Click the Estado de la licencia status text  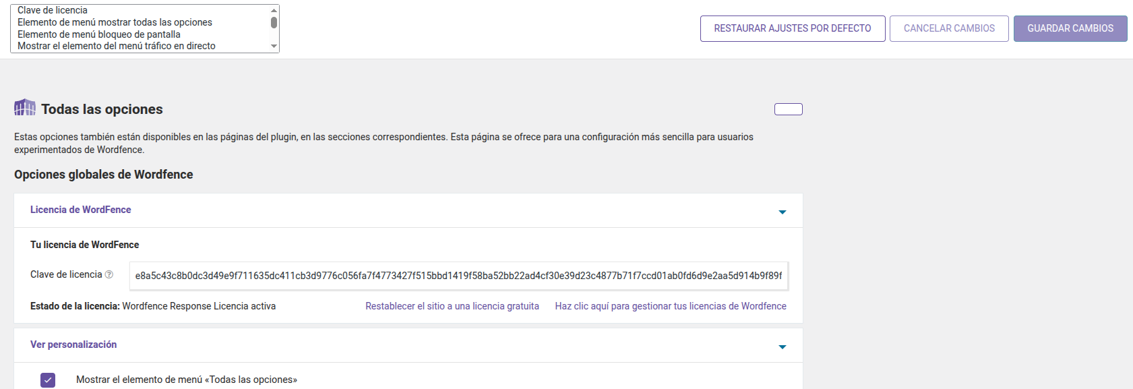(153, 306)
